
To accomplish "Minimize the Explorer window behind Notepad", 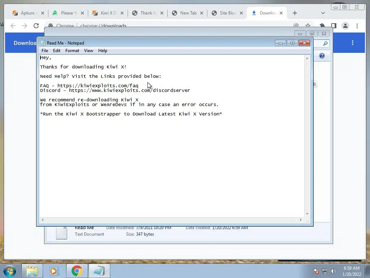I will pos(300,34).
